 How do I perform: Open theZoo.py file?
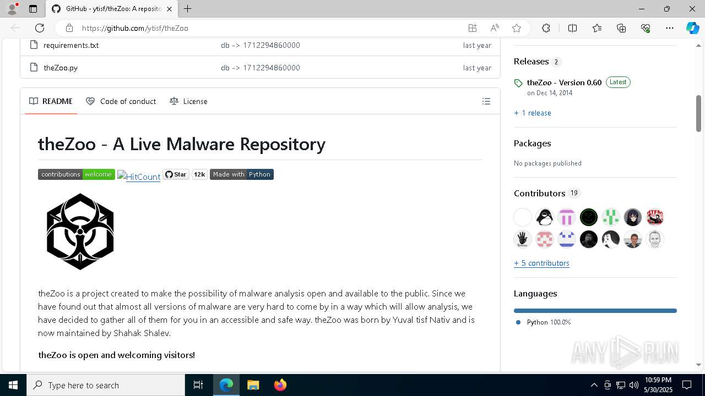[x=61, y=68]
